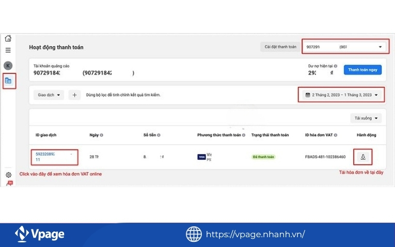
Task: Click the Hoạt động thanh toán heading
Action: pyautogui.click(x=56, y=48)
